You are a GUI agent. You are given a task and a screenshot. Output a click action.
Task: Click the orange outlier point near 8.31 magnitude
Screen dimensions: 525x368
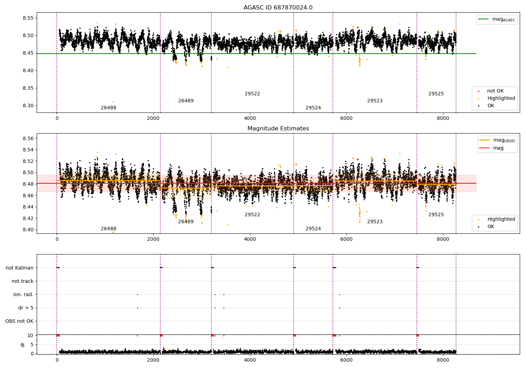[x=113, y=102]
